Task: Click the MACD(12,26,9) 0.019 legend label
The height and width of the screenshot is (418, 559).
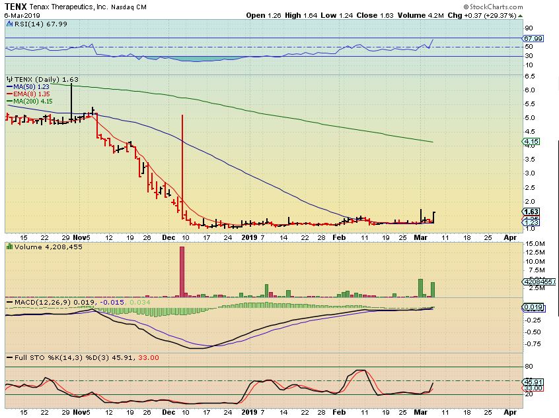Action: point(50,303)
